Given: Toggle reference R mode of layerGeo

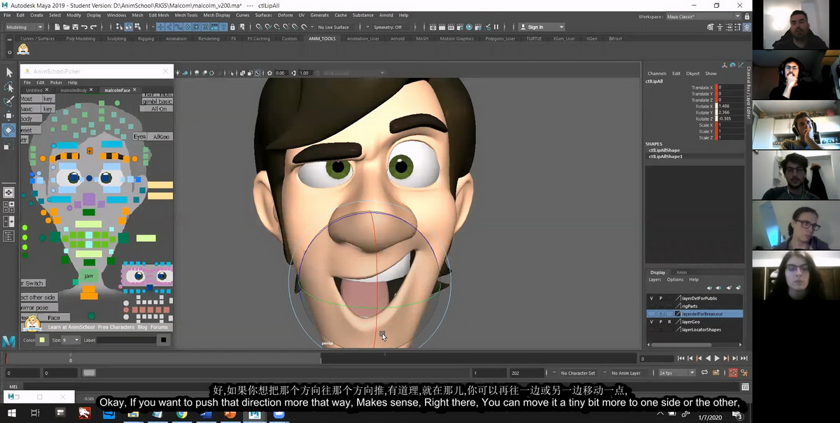Looking at the screenshot, I should pyautogui.click(x=668, y=321).
